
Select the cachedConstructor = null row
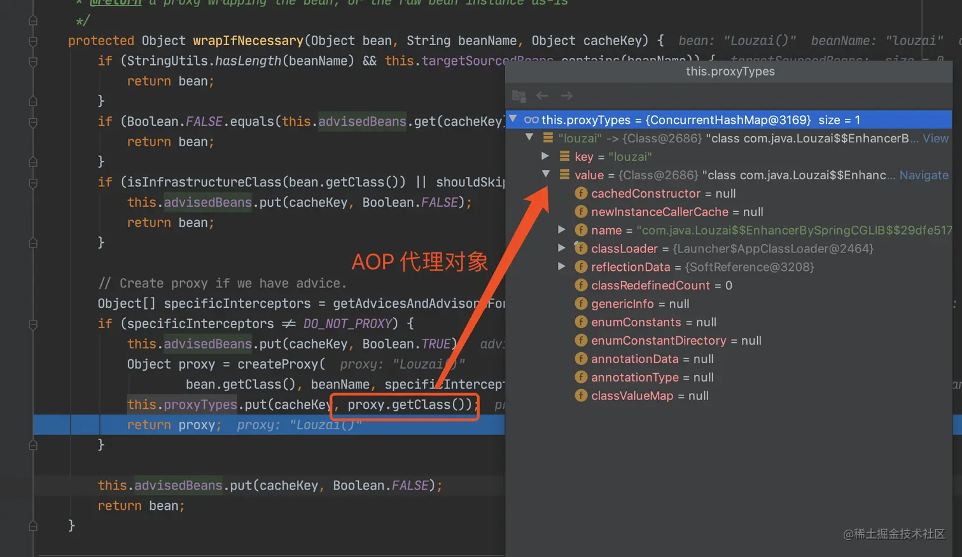point(728,193)
